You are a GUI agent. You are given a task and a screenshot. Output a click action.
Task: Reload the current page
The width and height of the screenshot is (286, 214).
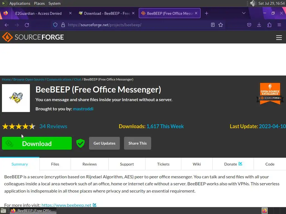[x=27, y=25]
